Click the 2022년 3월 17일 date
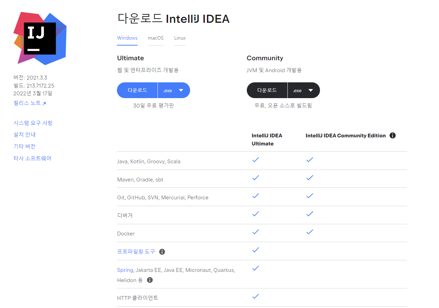 click(33, 93)
